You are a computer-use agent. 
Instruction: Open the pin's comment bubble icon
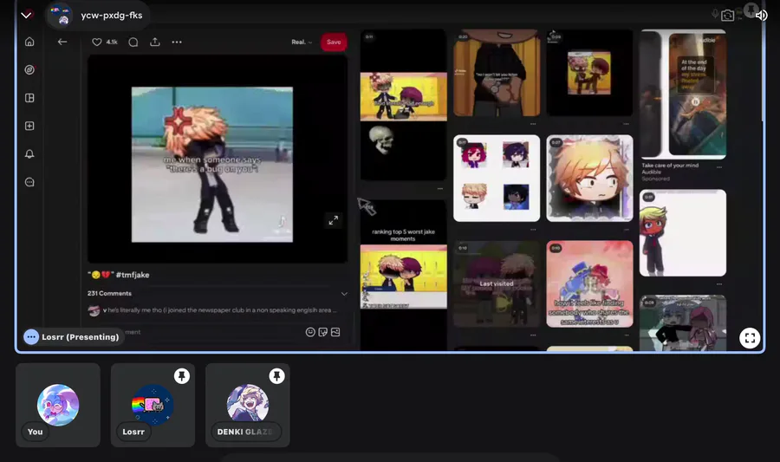click(133, 42)
